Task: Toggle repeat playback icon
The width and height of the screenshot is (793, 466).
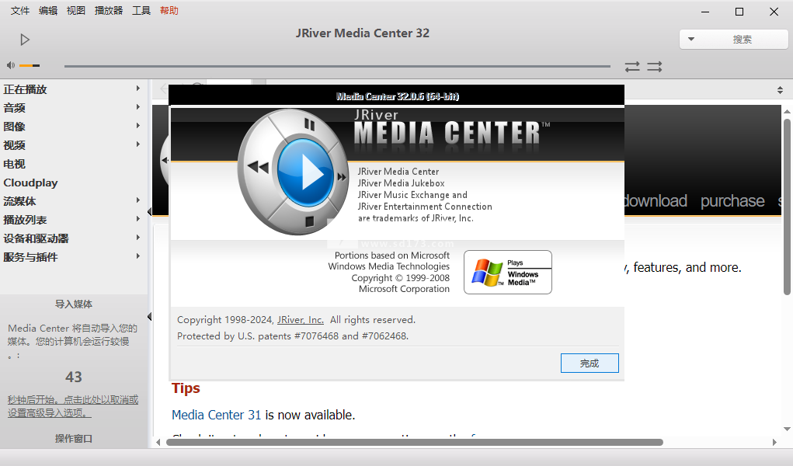Action: coord(632,66)
